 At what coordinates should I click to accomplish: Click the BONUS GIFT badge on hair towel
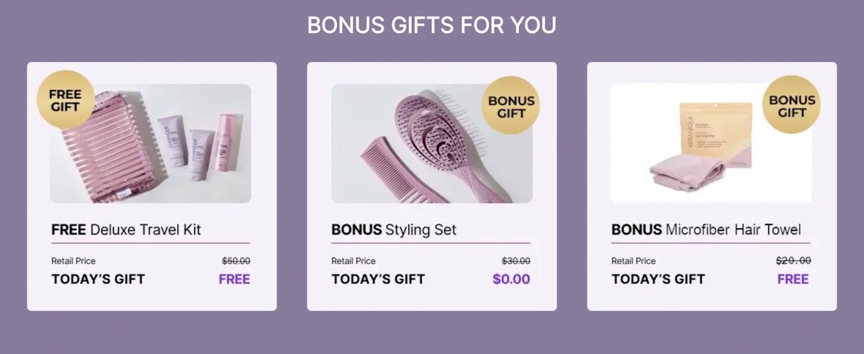click(x=792, y=105)
